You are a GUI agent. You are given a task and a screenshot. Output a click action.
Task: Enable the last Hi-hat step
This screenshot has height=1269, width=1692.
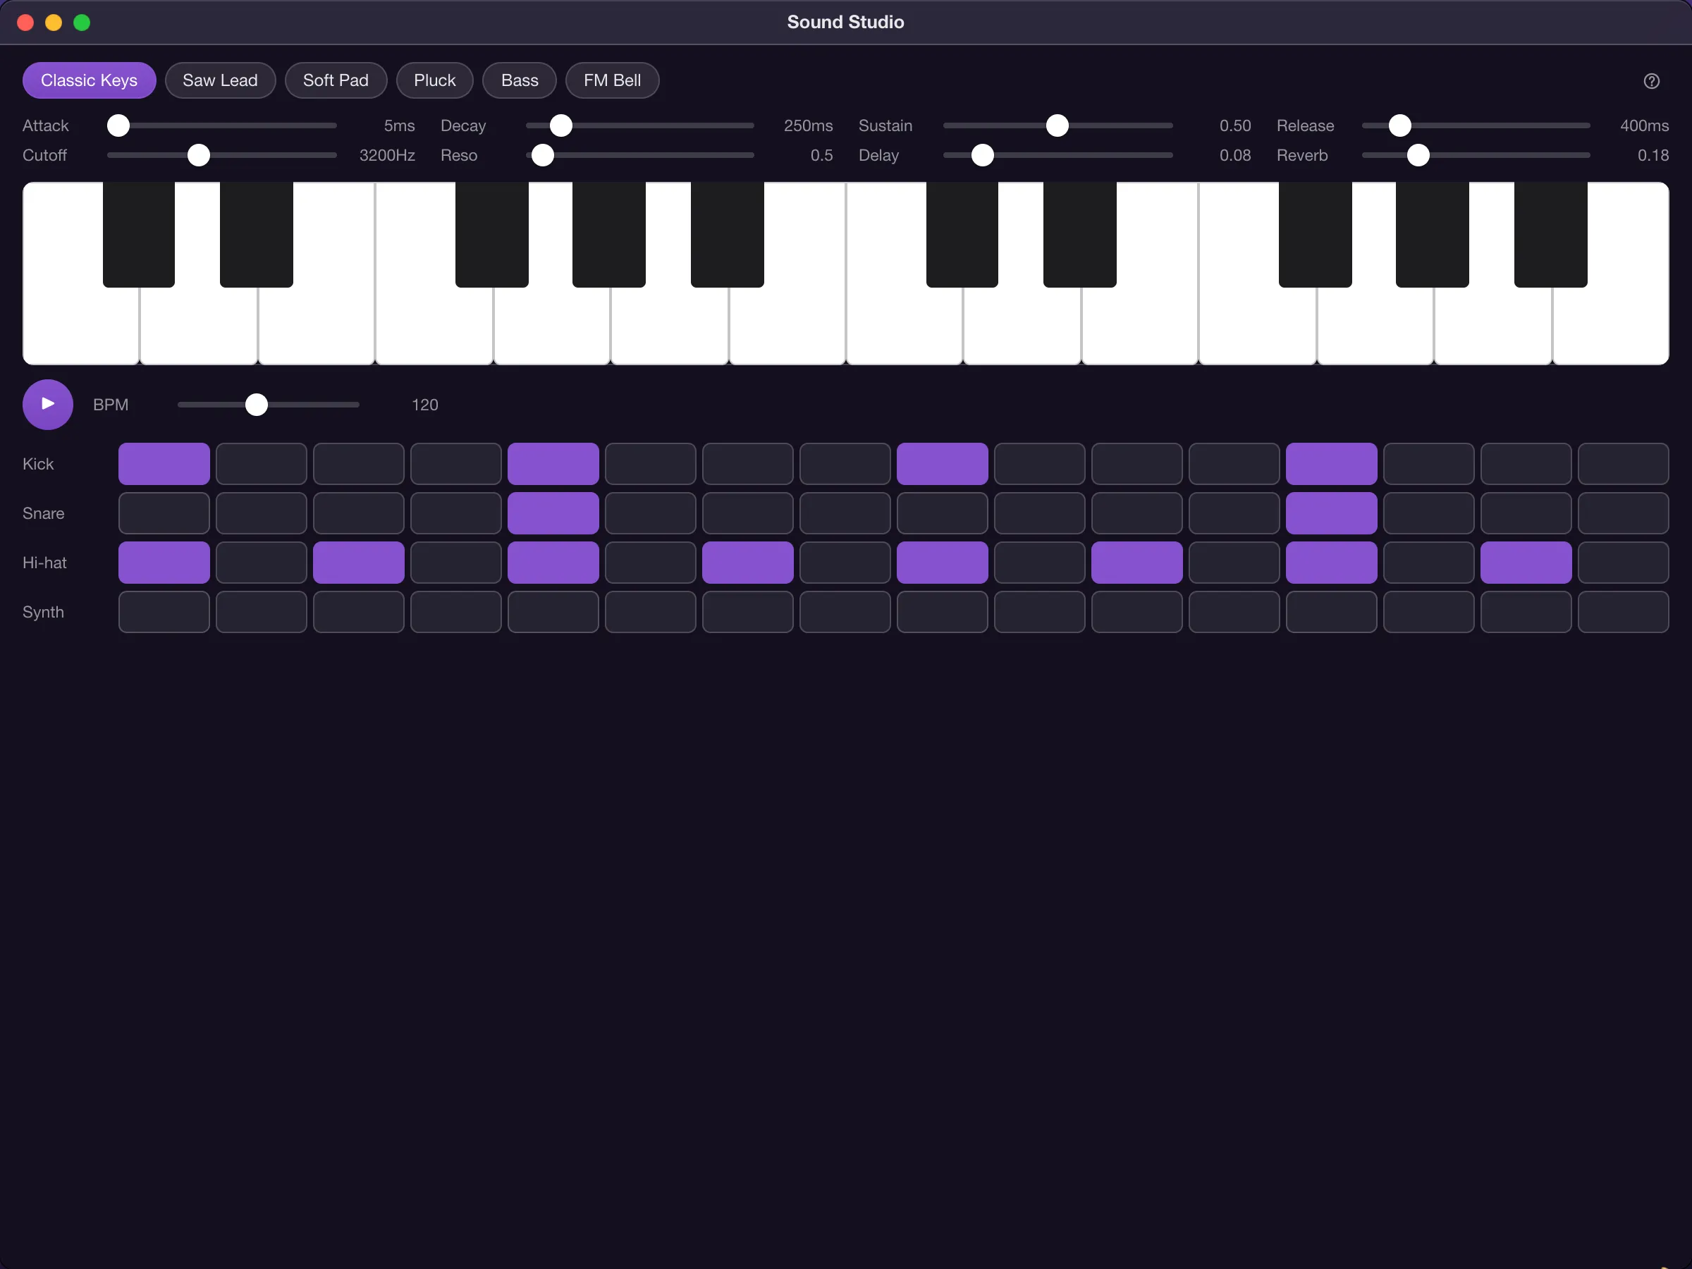(1623, 562)
